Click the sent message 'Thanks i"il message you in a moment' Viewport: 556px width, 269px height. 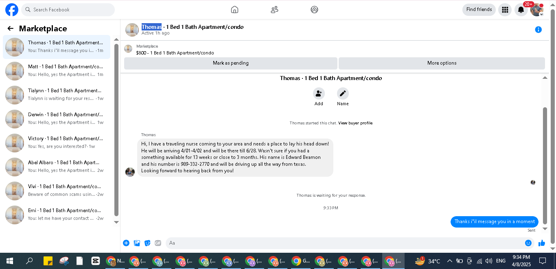coord(495,221)
